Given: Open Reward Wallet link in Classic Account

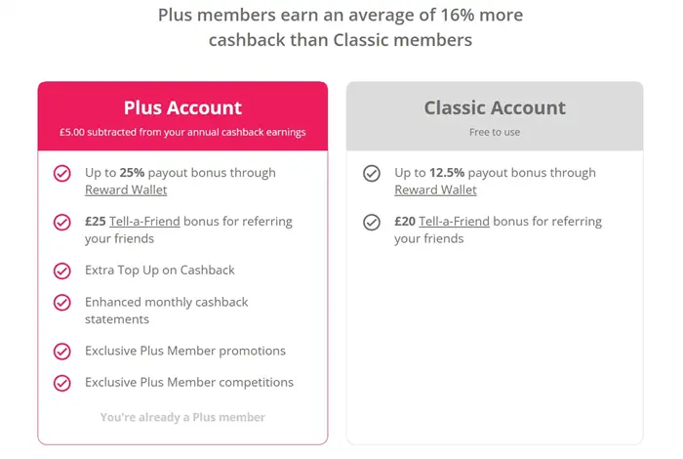Looking at the screenshot, I should [435, 189].
